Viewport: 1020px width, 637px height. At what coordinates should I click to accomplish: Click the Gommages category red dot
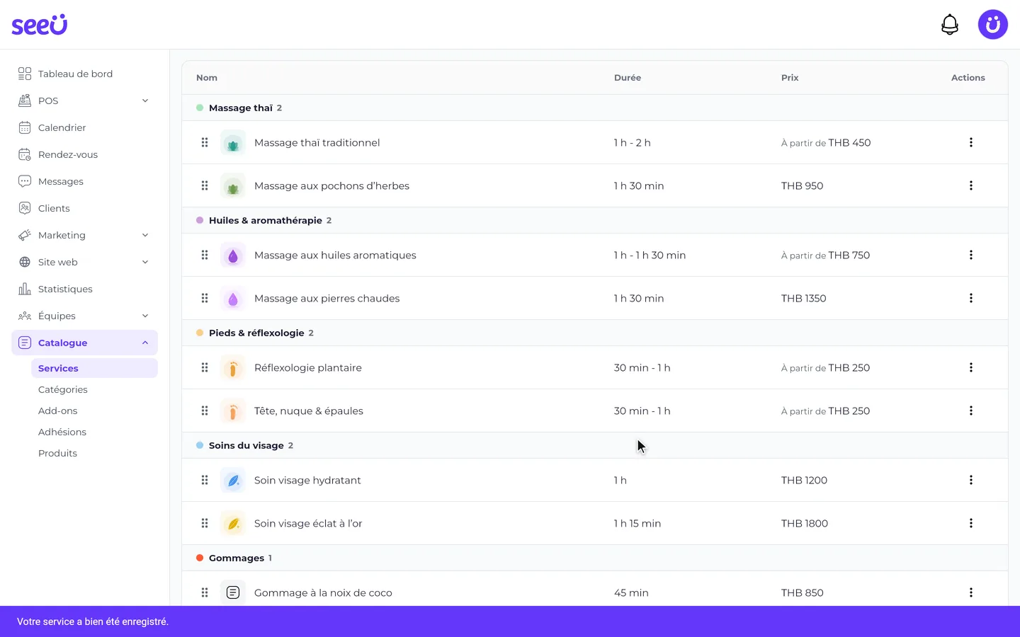pos(200,558)
